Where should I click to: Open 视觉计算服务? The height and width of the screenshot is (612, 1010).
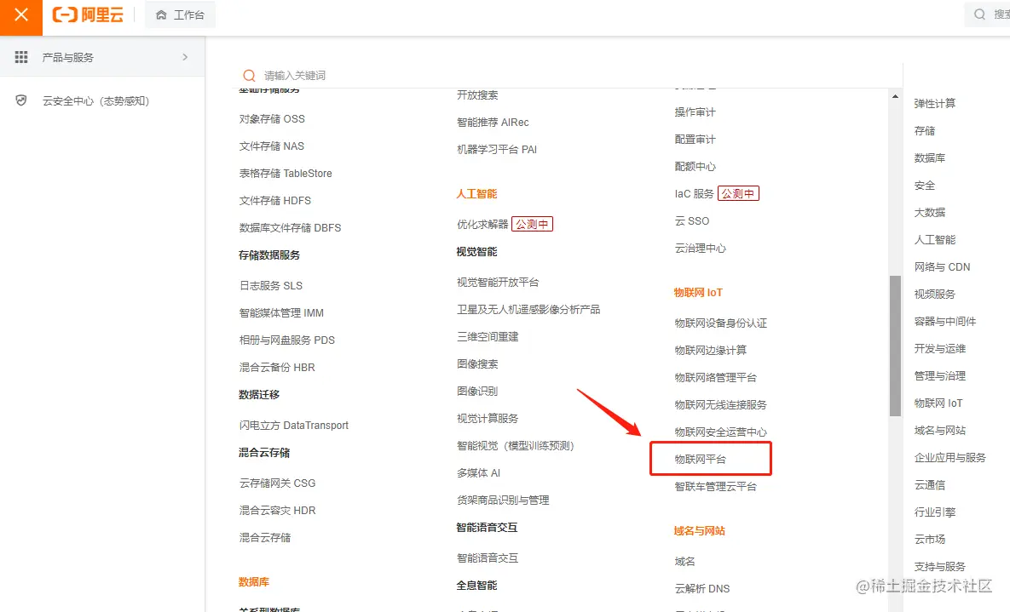pos(488,418)
